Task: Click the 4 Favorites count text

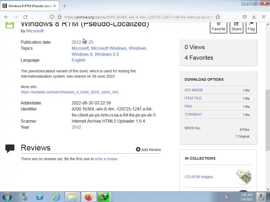Action: point(199,58)
